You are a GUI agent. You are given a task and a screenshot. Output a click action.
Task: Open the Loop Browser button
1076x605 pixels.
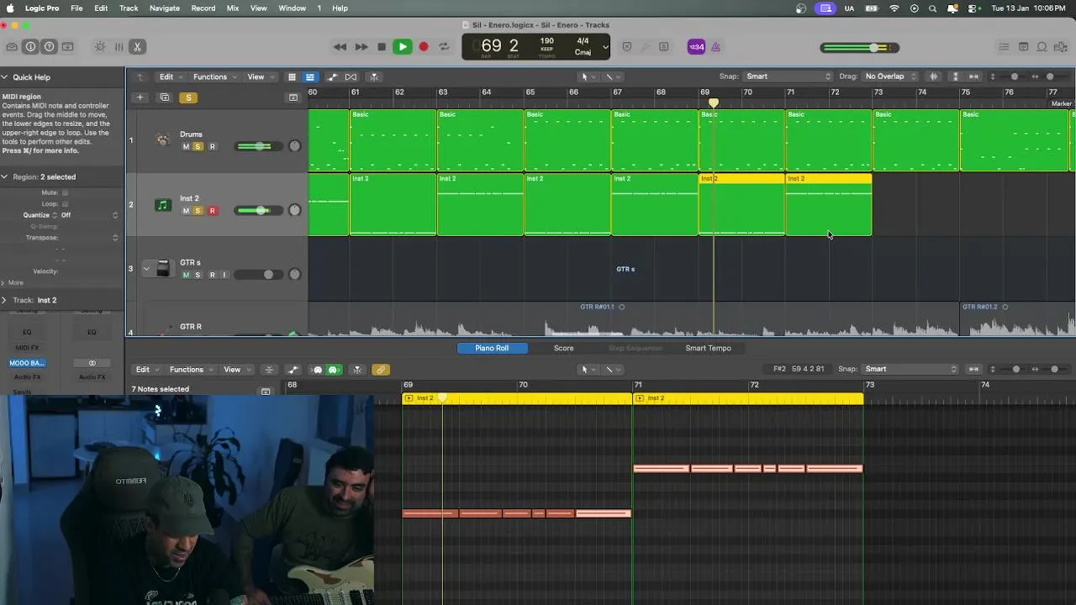[1042, 47]
